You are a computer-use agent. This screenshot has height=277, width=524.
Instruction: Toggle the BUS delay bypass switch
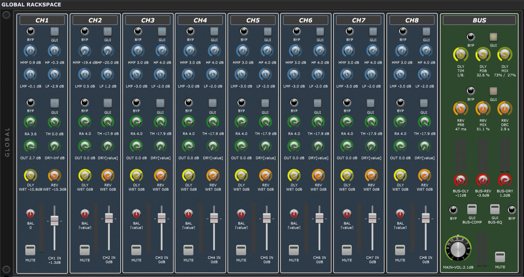pos(471,37)
